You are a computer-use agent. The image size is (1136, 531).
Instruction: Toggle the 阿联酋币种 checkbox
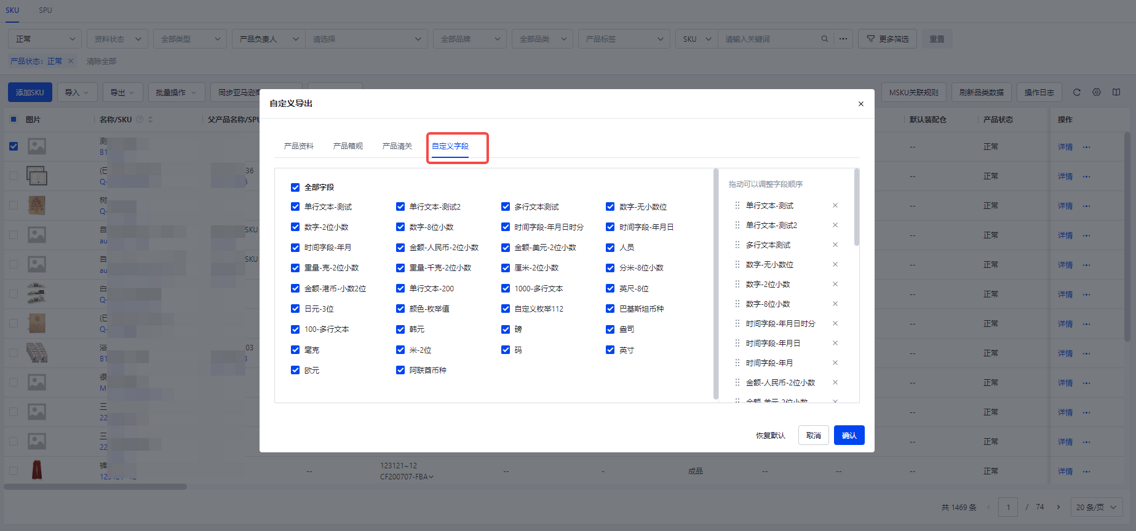(x=400, y=371)
